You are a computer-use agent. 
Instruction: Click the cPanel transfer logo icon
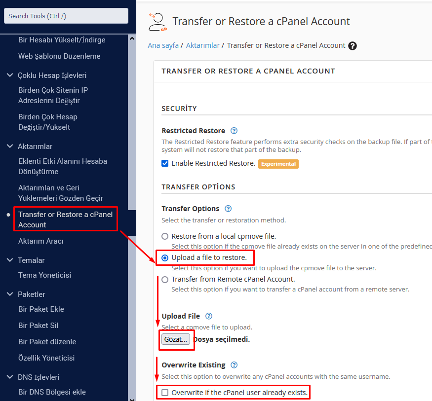coord(157,22)
